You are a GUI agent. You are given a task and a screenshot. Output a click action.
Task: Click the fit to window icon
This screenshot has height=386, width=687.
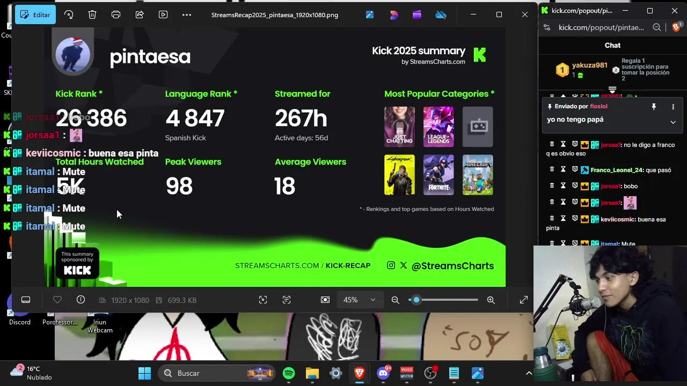click(x=325, y=300)
